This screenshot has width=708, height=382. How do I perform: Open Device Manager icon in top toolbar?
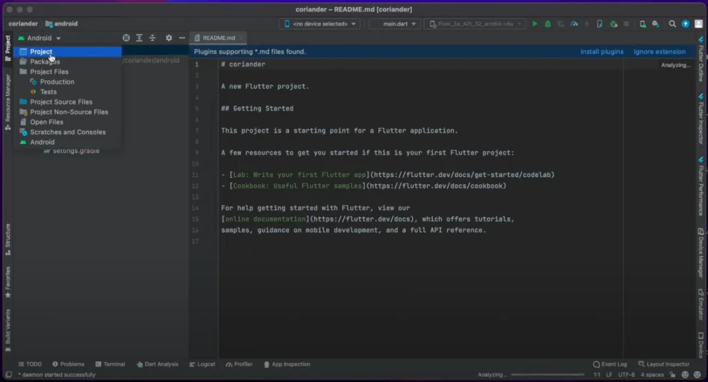click(642, 24)
